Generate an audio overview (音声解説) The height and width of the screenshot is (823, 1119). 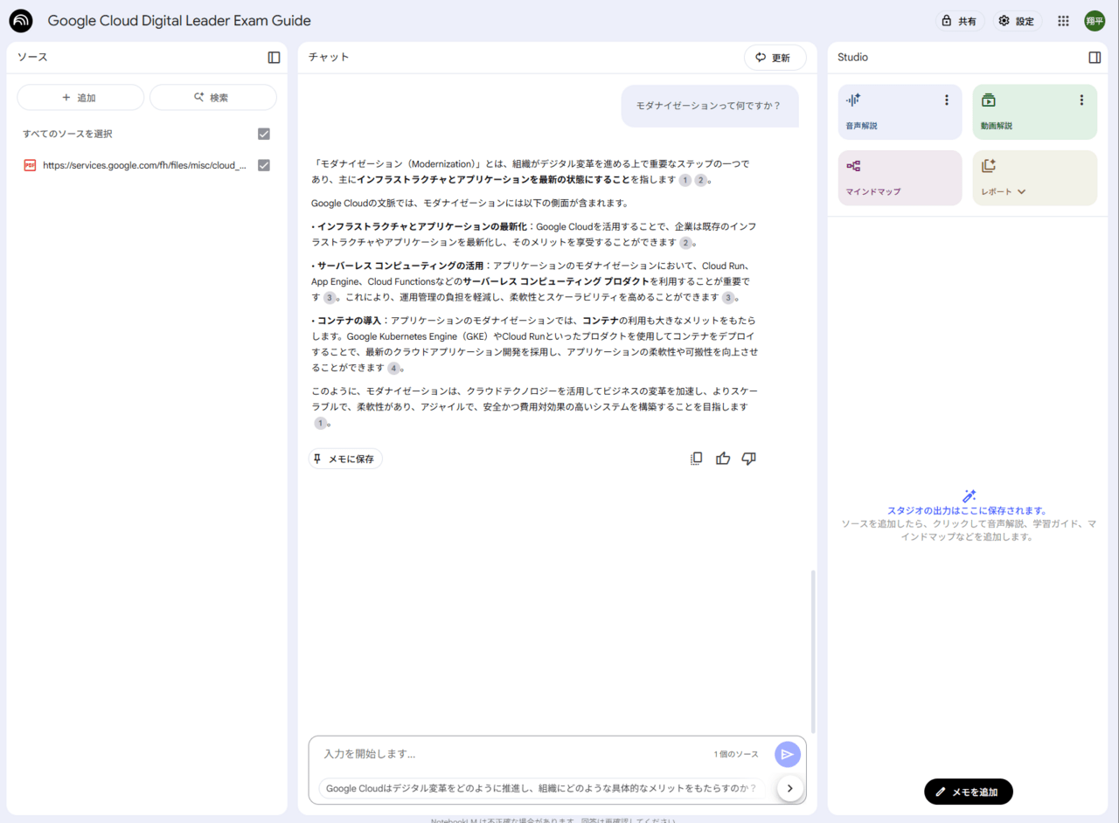point(900,112)
